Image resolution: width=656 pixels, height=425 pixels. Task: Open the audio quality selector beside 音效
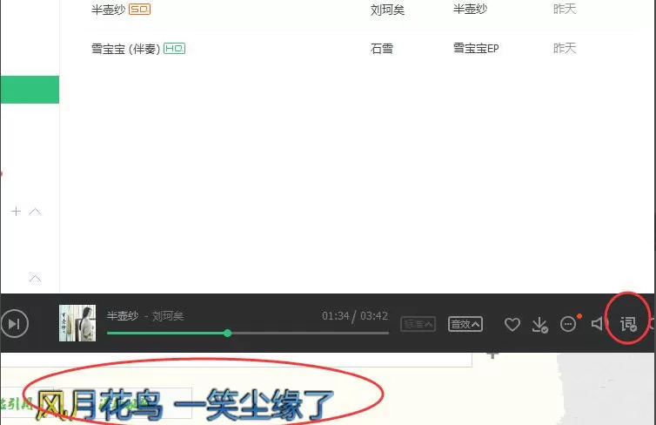[x=418, y=324]
